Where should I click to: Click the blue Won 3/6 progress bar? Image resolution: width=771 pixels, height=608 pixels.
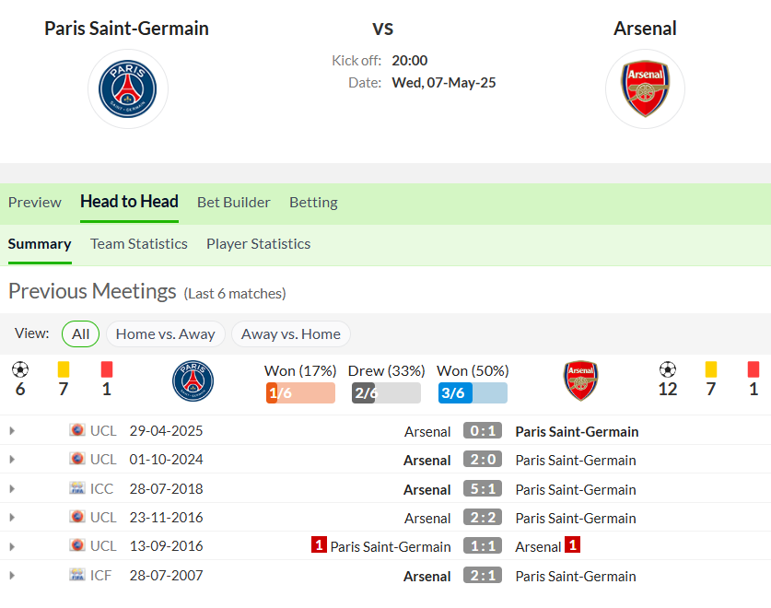pyautogui.click(x=473, y=393)
